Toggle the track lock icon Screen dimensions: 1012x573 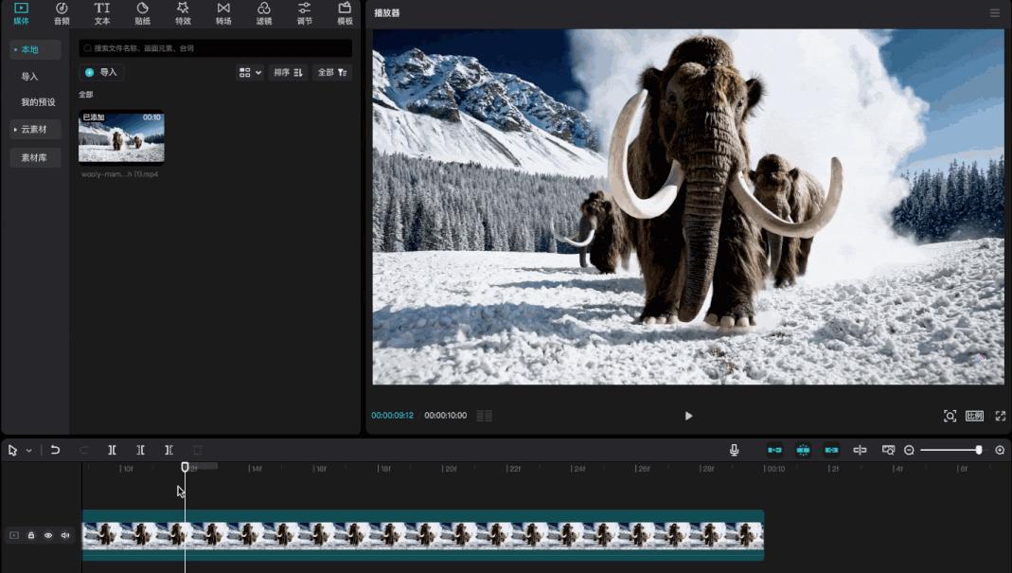[31, 535]
